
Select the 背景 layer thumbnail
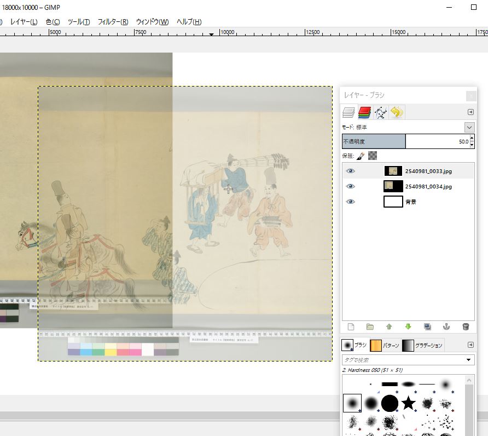tap(393, 202)
